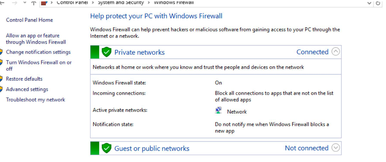This screenshot has width=386, height=162.
Task: Click the Restore defaults link
Action: (x=24, y=79)
